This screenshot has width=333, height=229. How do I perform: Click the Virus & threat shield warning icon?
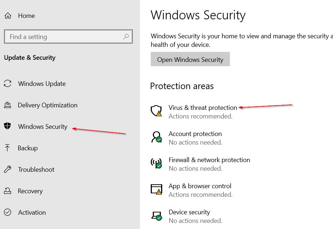coord(156,111)
